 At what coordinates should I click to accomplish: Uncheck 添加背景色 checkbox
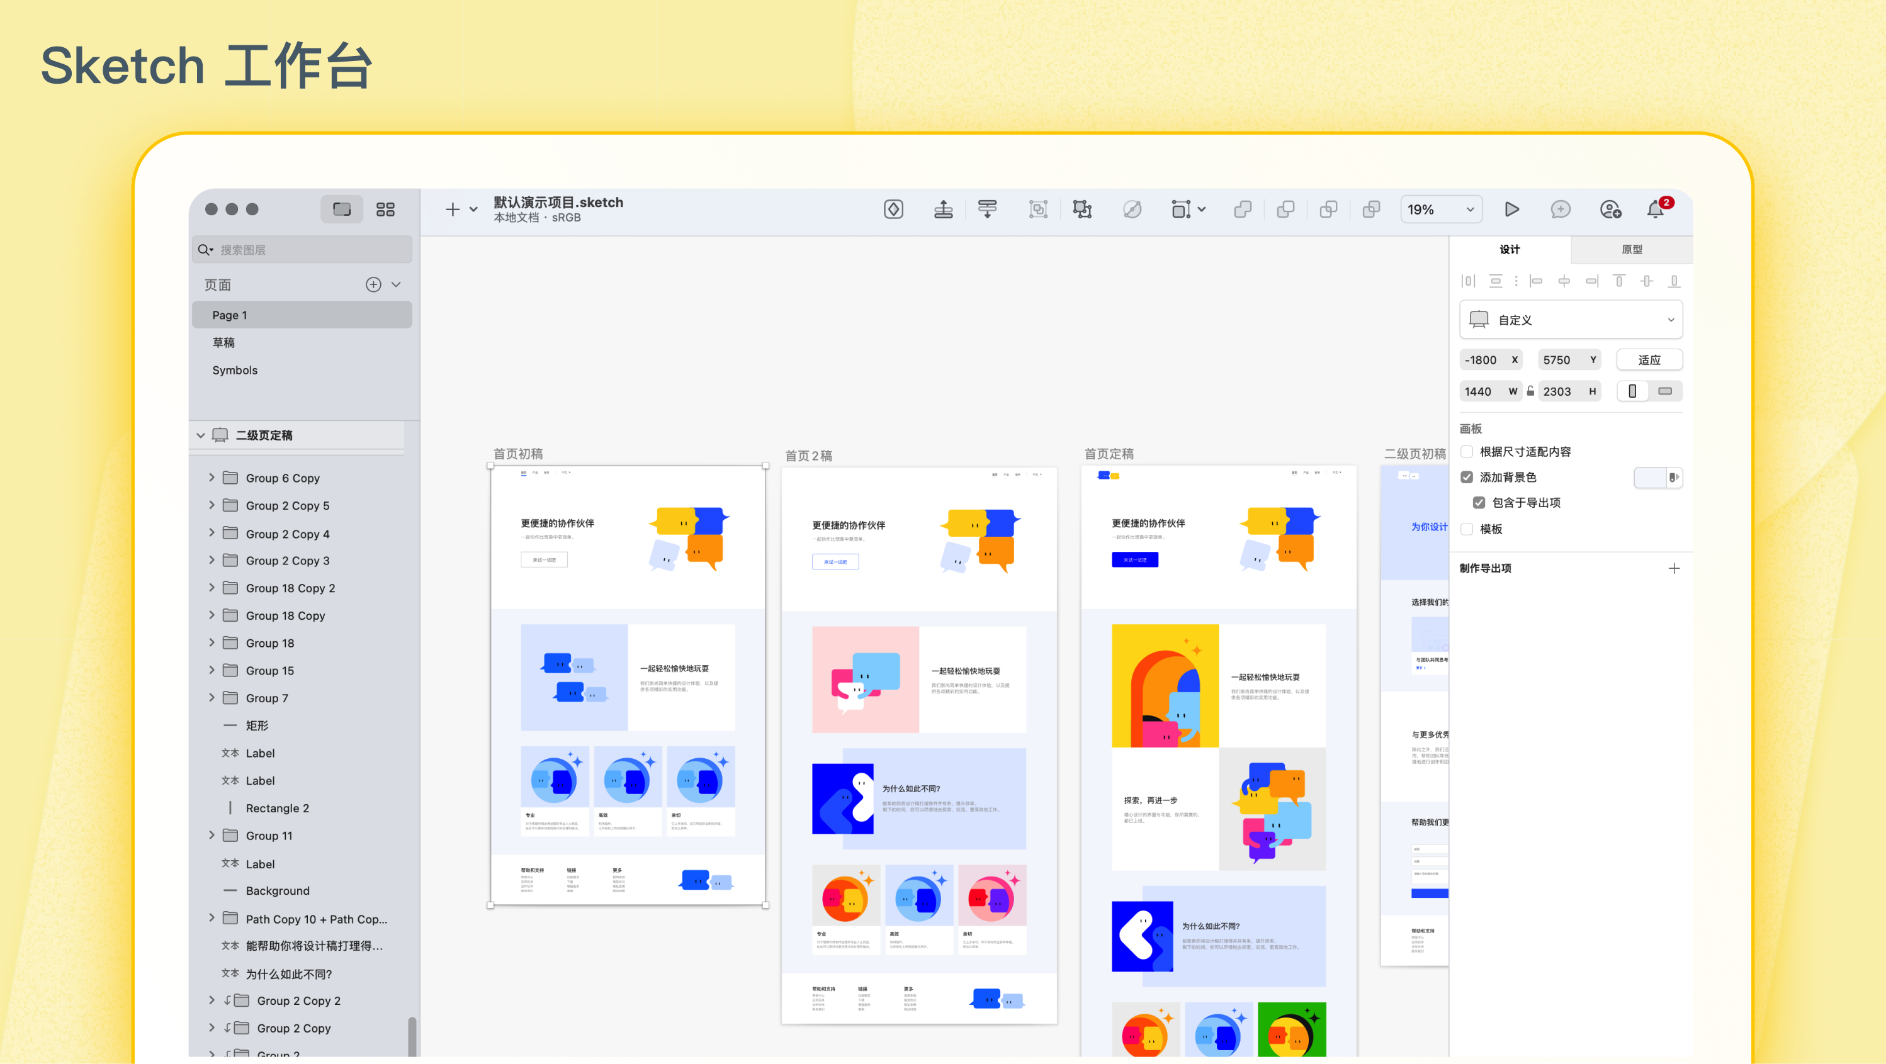coord(1467,477)
